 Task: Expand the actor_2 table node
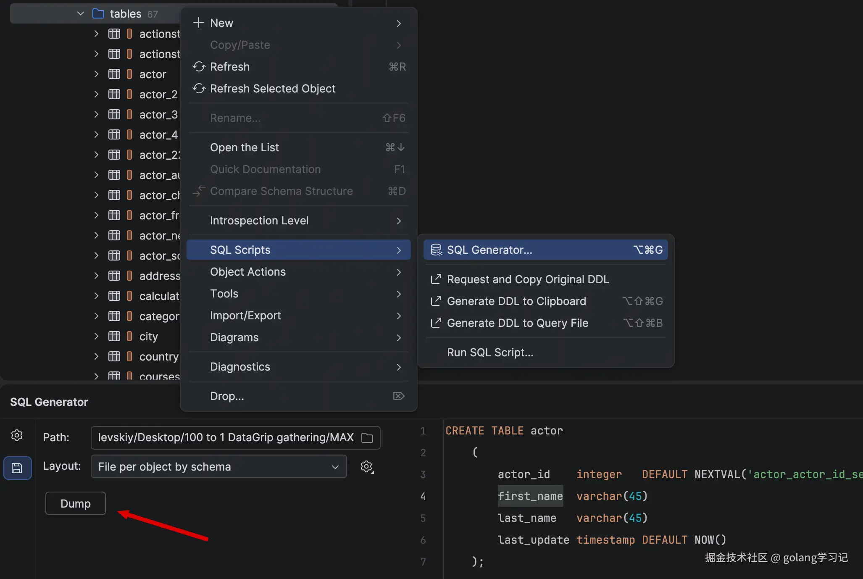click(x=96, y=95)
